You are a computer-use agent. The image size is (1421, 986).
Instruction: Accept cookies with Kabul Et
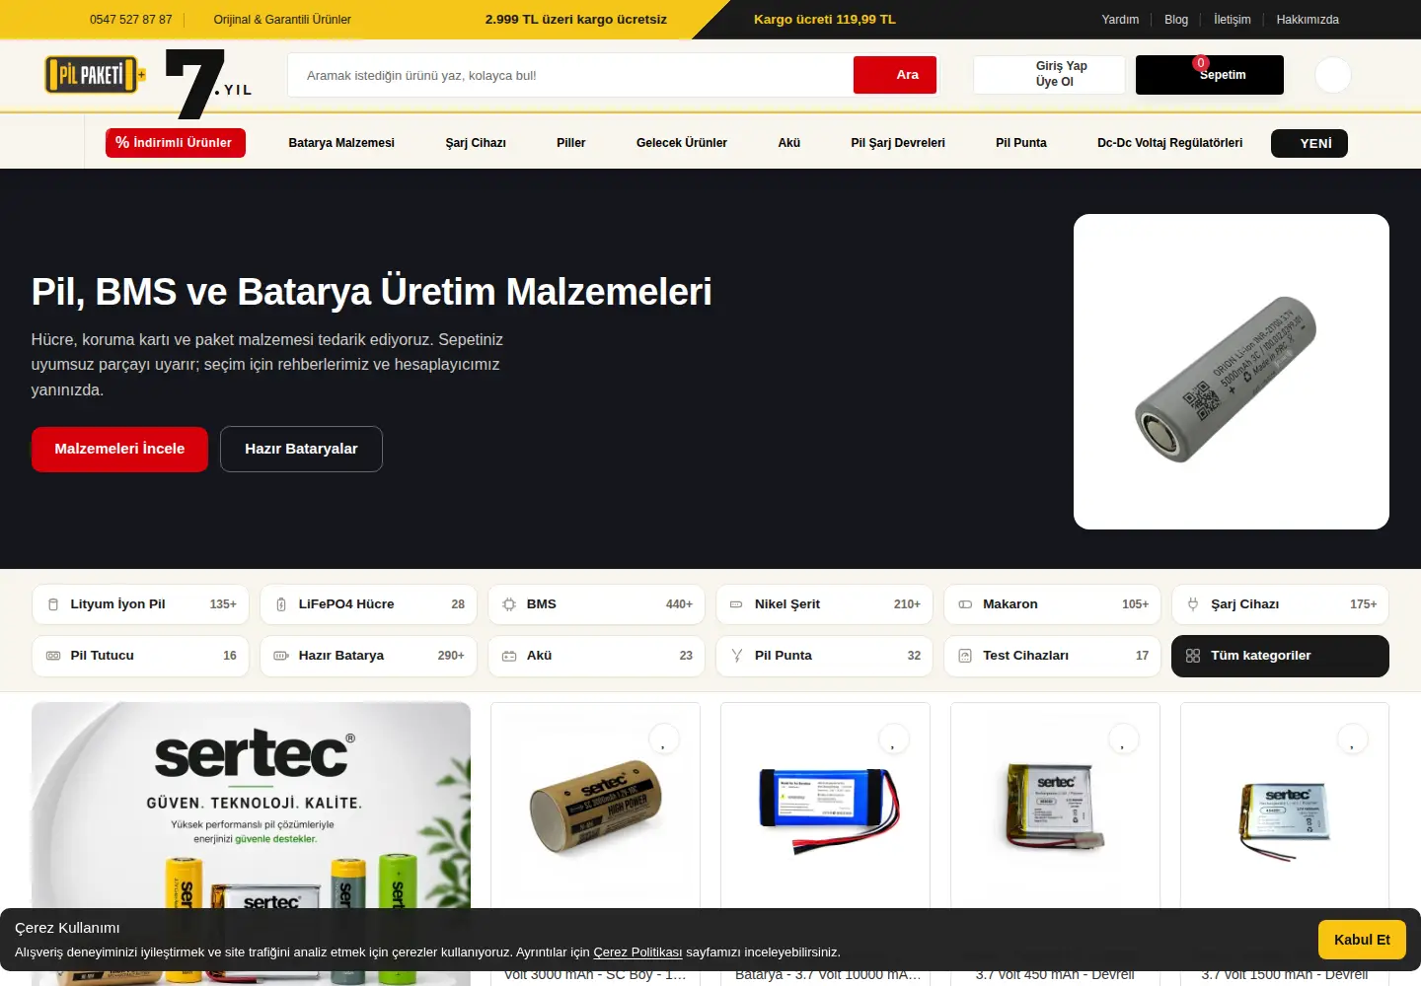pyautogui.click(x=1362, y=940)
